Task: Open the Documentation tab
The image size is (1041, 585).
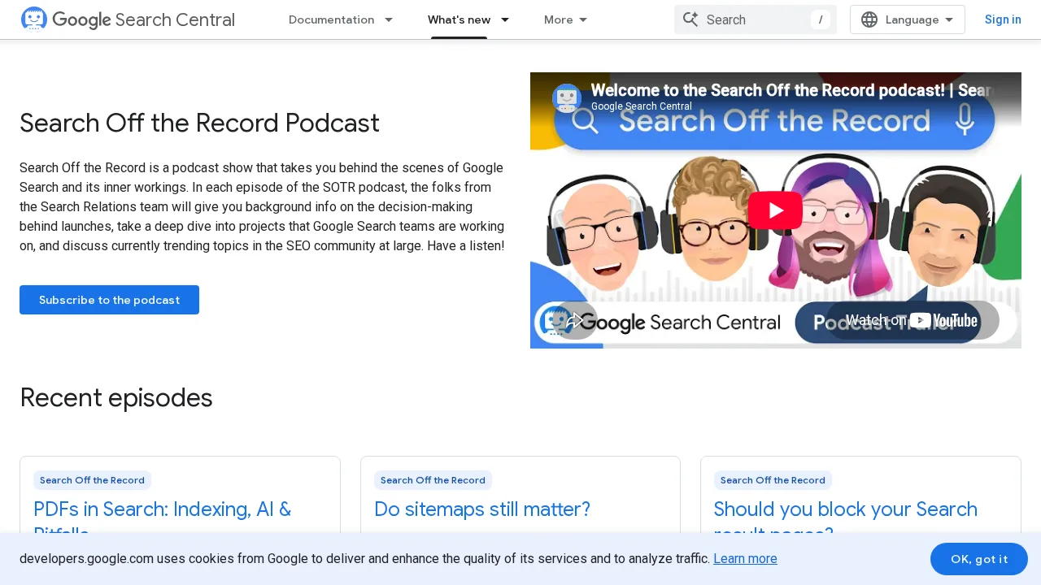Action: pos(332,19)
